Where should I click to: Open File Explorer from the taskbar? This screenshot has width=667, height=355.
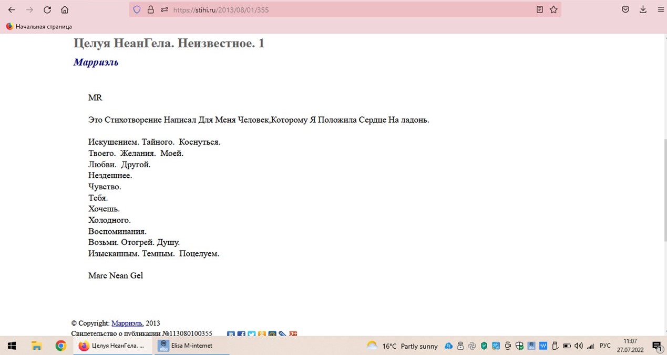tap(36, 346)
